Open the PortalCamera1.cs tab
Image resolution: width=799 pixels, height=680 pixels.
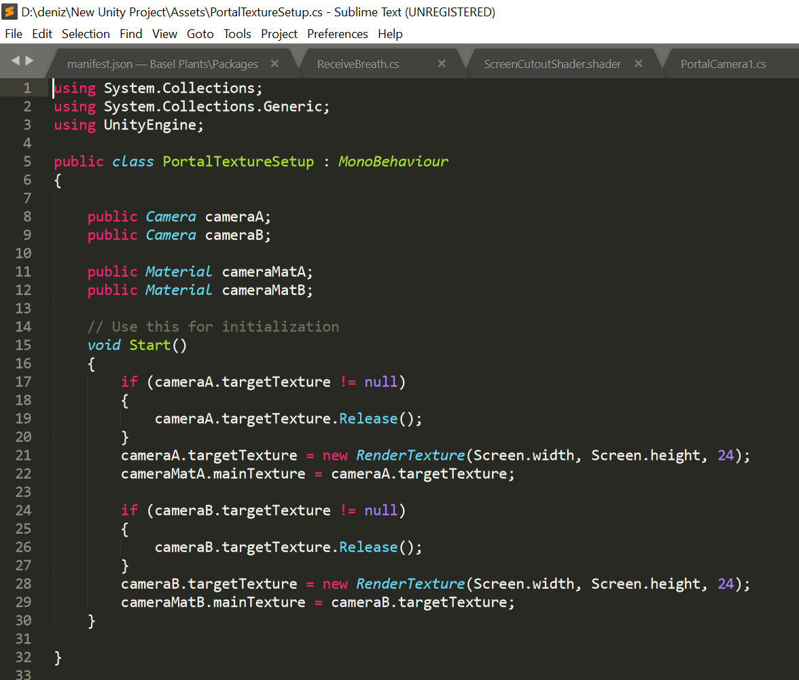pos(723,64)
